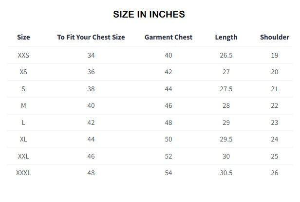Click the XXXL size label
This screenshot has width=300, height=202.
pyautogui.click(x=23, y=173)
